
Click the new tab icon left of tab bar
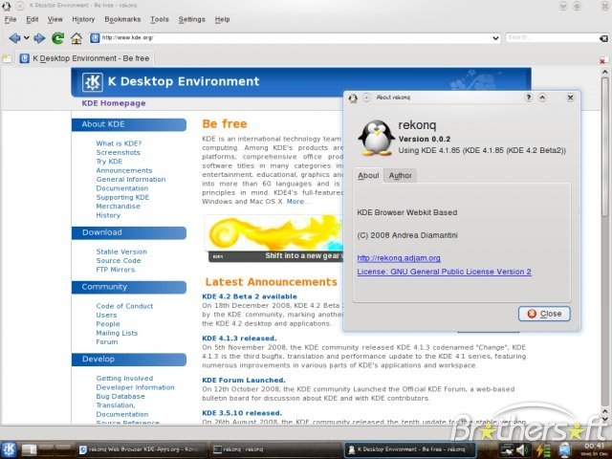coord(8,58)
